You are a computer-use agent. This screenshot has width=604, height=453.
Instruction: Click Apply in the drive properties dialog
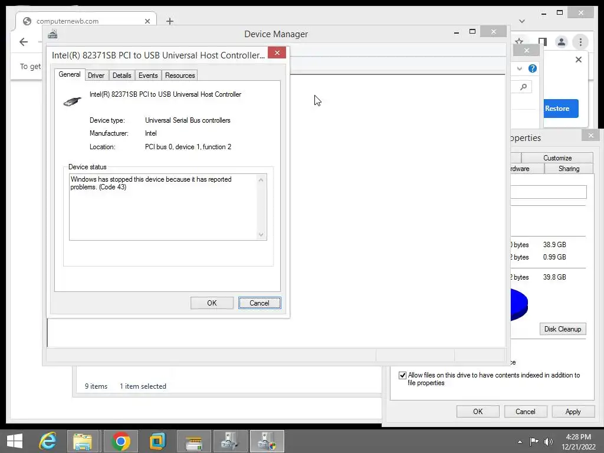click(573, 411)
